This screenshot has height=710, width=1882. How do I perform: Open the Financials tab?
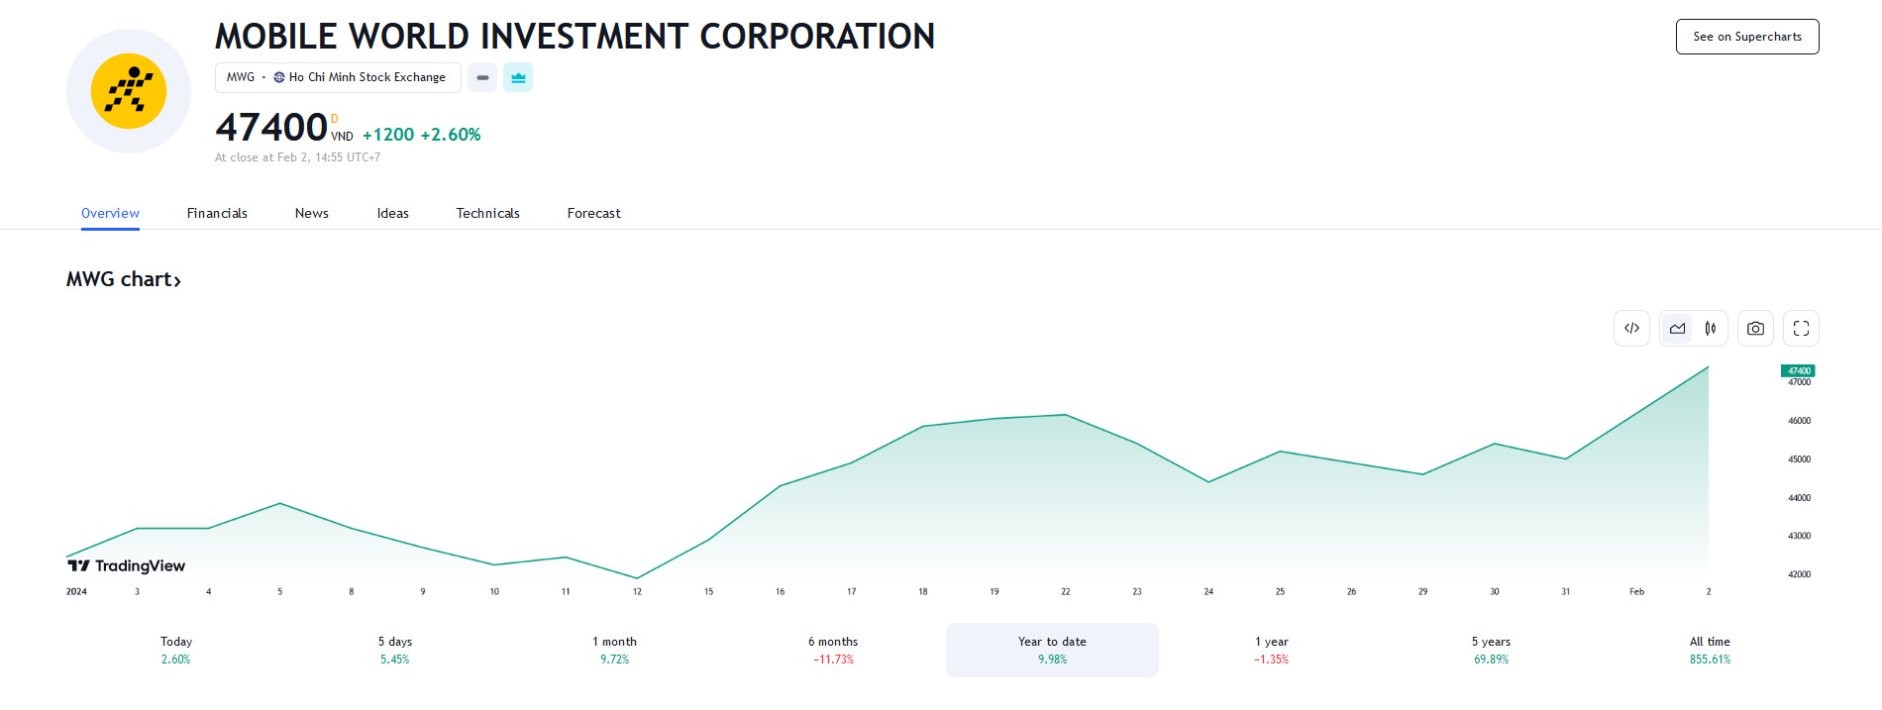(217, 213)
